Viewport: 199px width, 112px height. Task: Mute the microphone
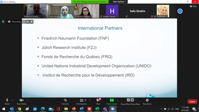(7, 101)
